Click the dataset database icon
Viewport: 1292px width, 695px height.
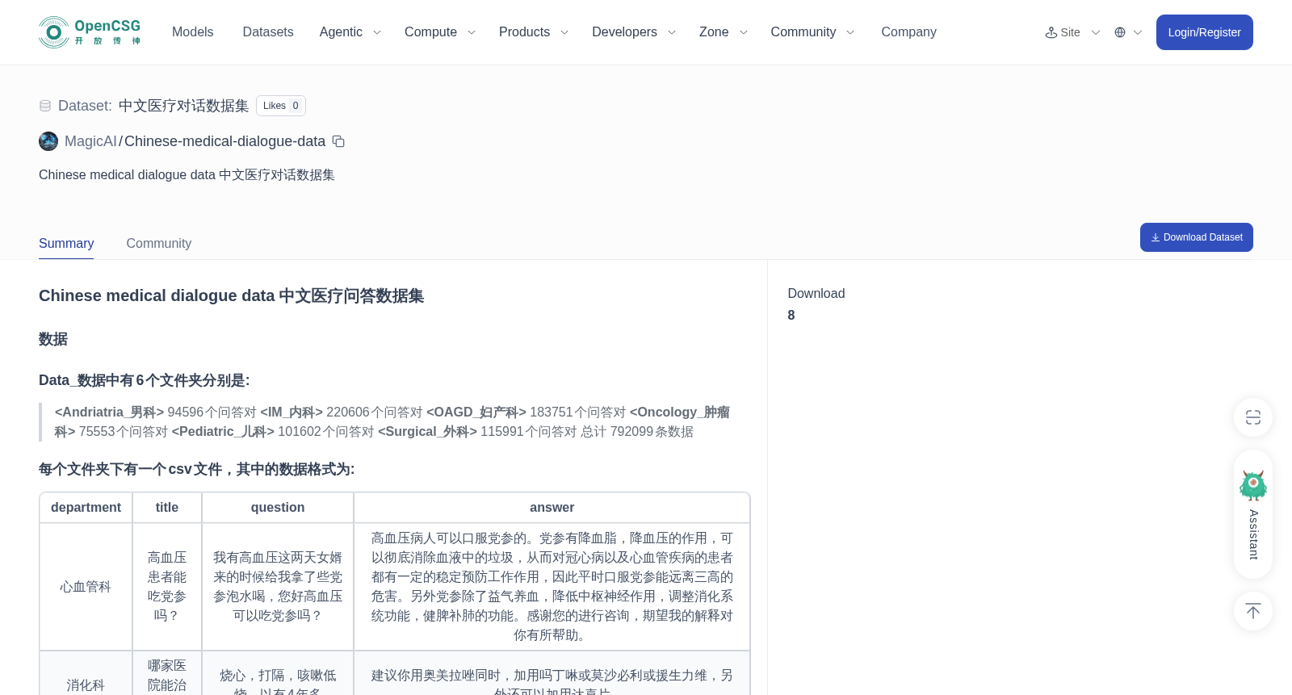pyautogui.click(x=45, y=106)
